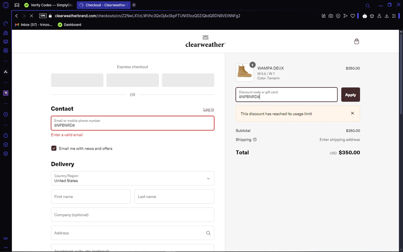Open the Opera GX main menu logo

tap(6, 5)
